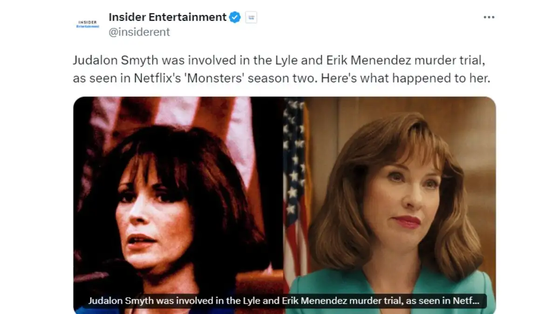Screen dimensions: 559x314
Task: Click the blue verified checkmark badge
Action: point(235,18)
